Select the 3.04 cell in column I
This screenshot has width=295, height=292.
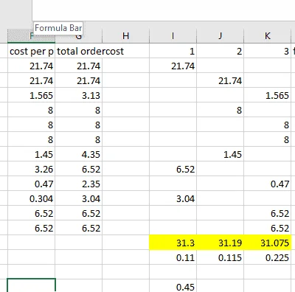tap(173, 198)
